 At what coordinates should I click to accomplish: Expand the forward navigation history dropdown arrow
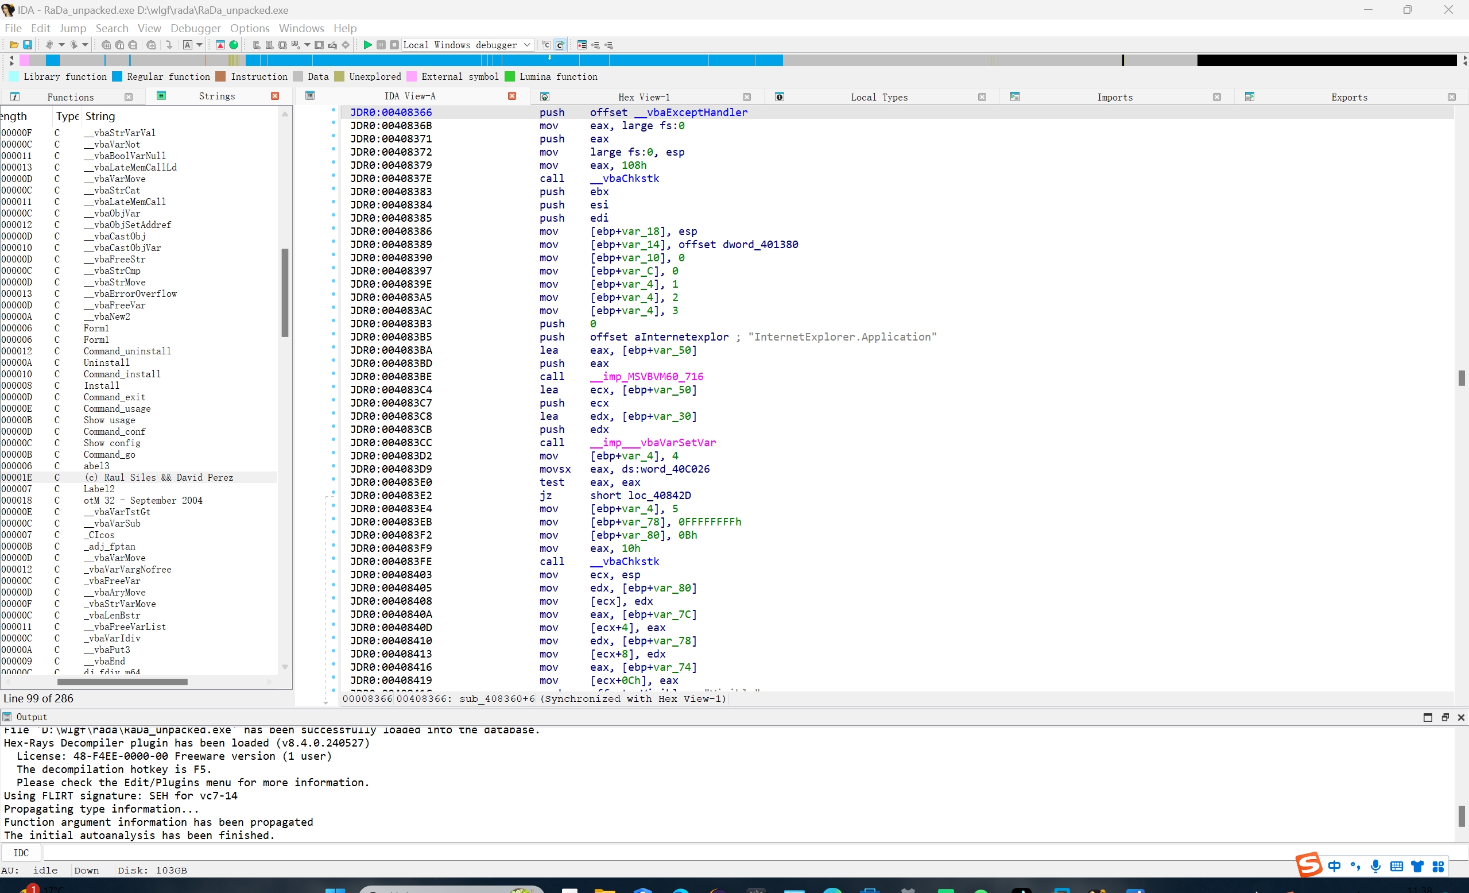click(86, 45)
